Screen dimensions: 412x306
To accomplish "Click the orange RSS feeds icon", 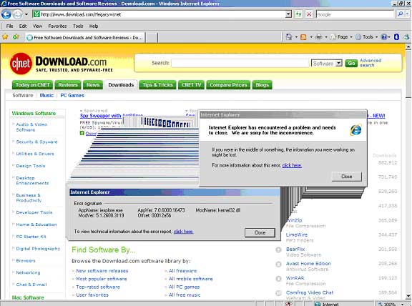I will [x=303, y=37].
